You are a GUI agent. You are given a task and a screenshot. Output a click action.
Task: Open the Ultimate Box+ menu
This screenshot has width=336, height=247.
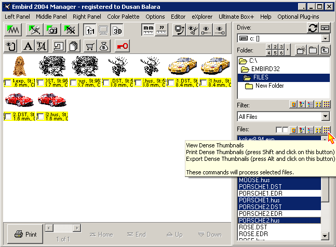click(x=236, y=17)
